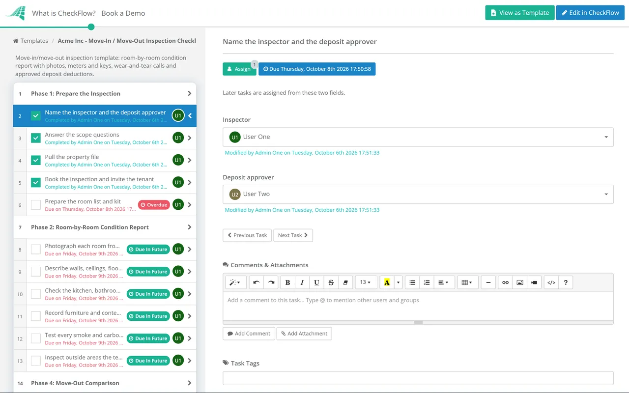The height and width of the screenshot is (393, 629).
Task: Toggle strikethrough formatting in comment editor
Action: point(331,282)
